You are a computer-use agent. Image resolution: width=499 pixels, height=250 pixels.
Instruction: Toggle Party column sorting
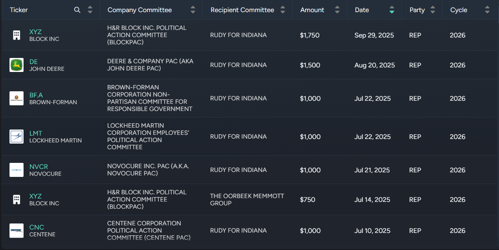(433, 10)
